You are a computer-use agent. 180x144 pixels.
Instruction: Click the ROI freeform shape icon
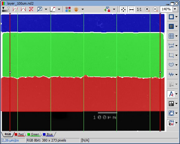point(171,65)
